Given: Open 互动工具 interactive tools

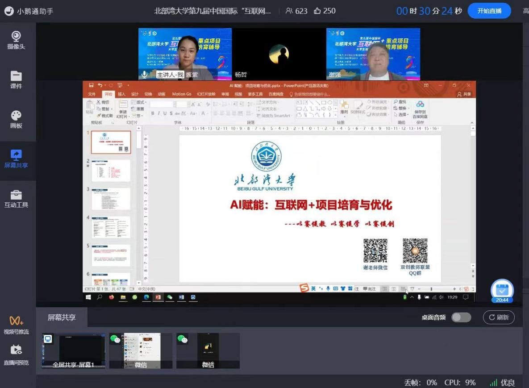Looking at the screenshot, I should [x=16, y=199].
